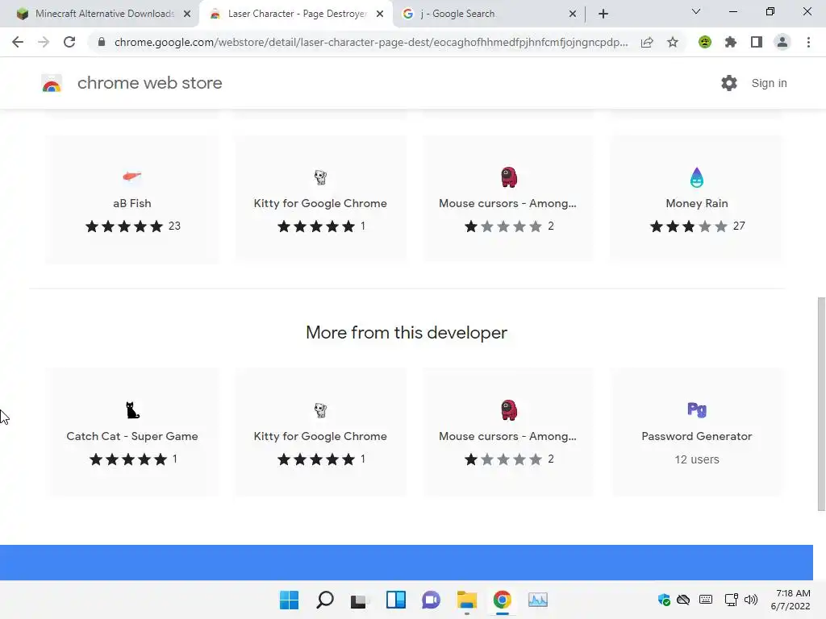This screenshot has height=619, width=826.
Task: Go back with the browser back arrow
Action: click(18, 42)
